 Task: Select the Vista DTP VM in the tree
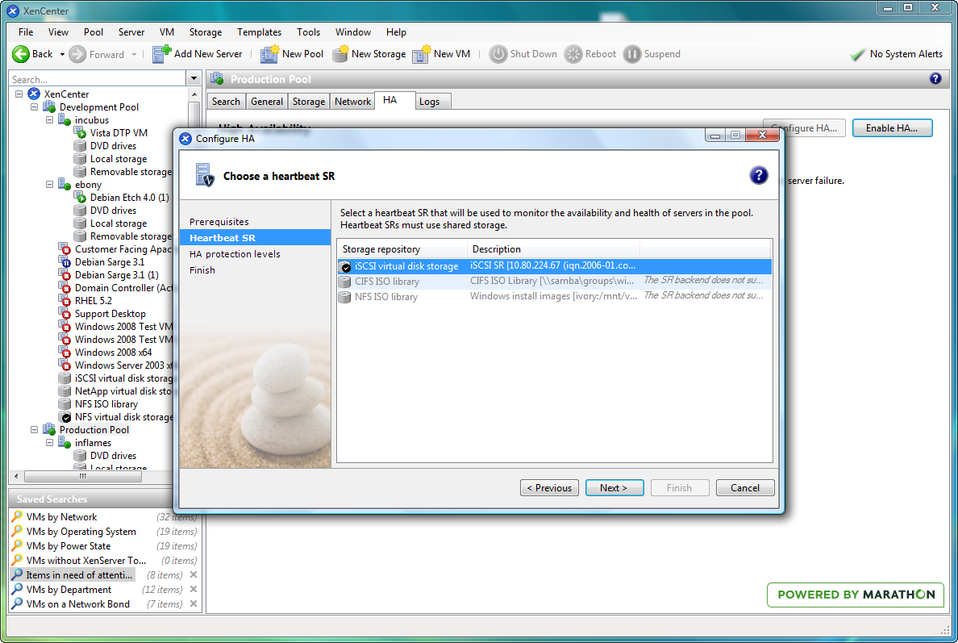[119, 132]
